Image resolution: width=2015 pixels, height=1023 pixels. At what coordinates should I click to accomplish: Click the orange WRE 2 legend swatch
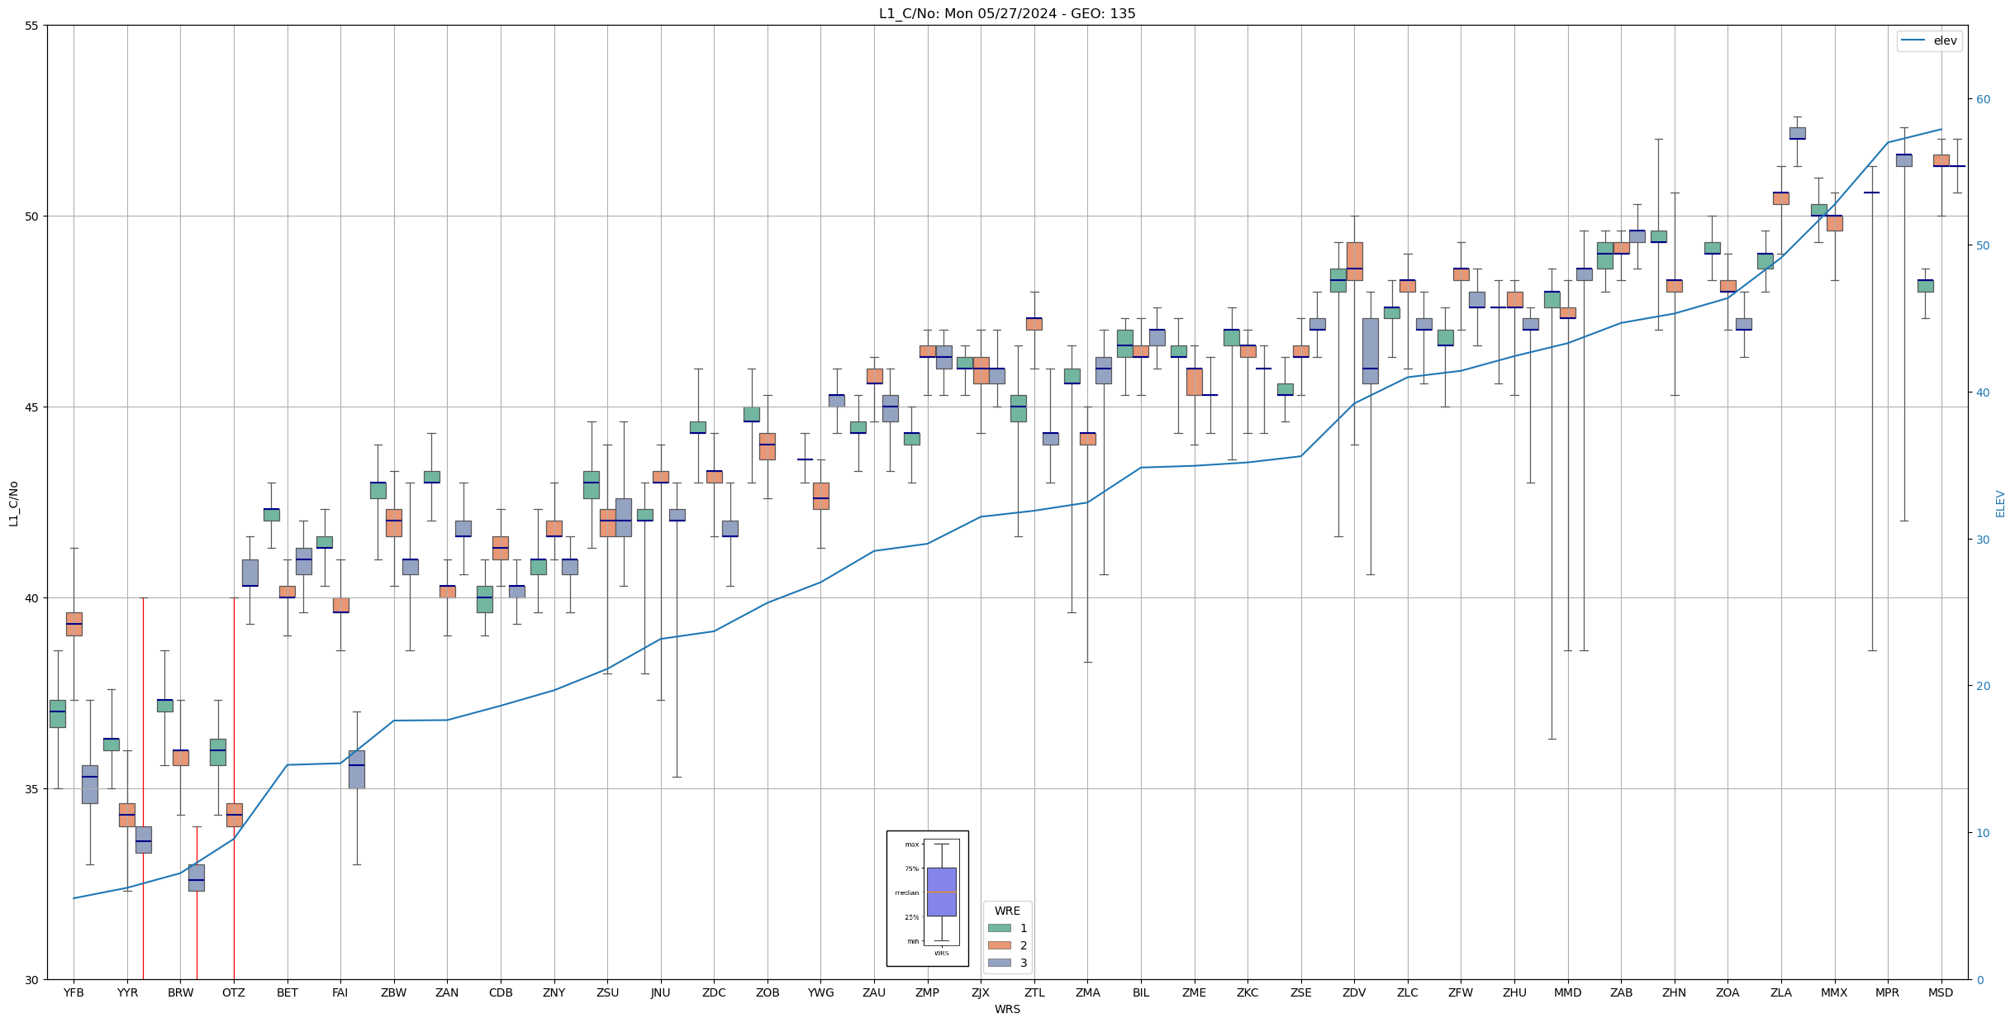[x=999, y=945]
